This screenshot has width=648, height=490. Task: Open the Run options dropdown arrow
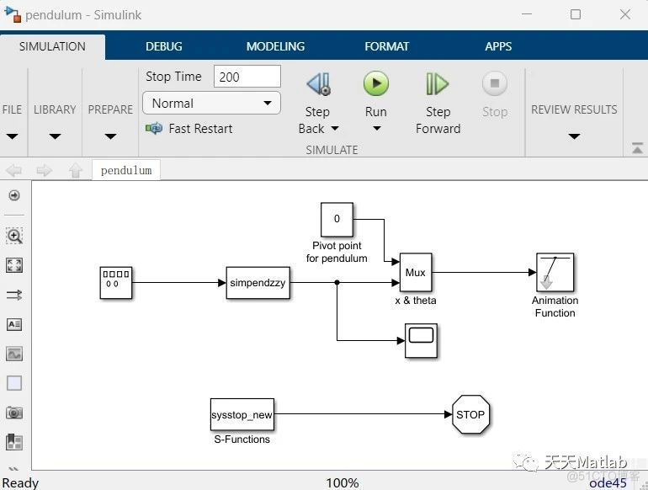pos(376,129)
